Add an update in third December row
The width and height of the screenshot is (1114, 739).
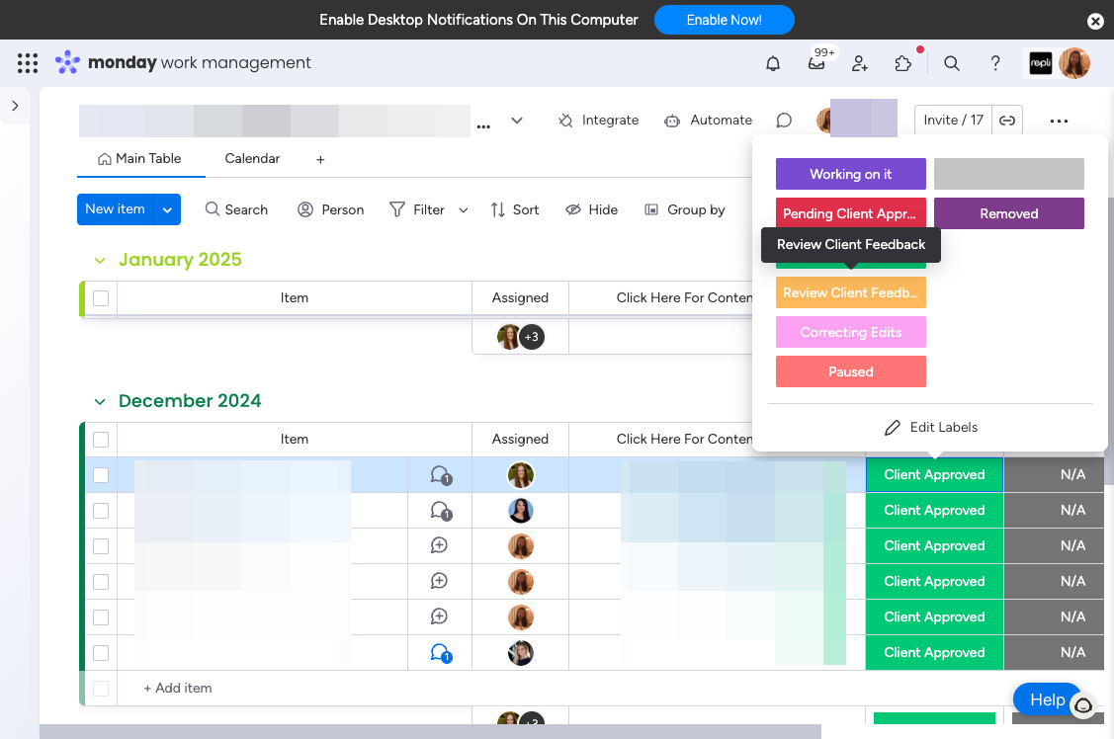(439, 545)
